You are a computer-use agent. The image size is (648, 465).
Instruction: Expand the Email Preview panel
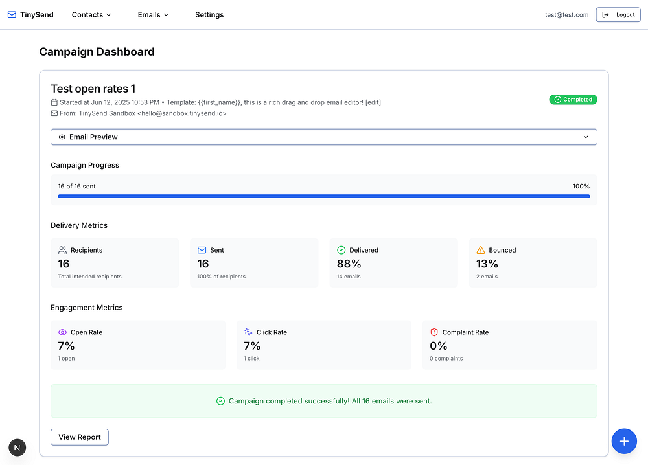(x=323, y=137)
